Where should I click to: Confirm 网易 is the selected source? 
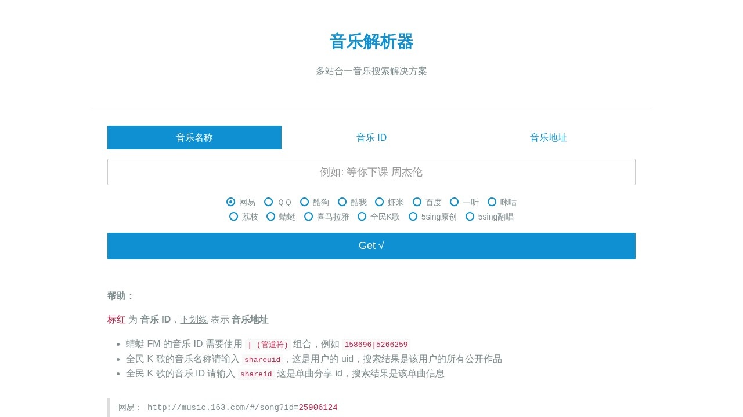230,202
